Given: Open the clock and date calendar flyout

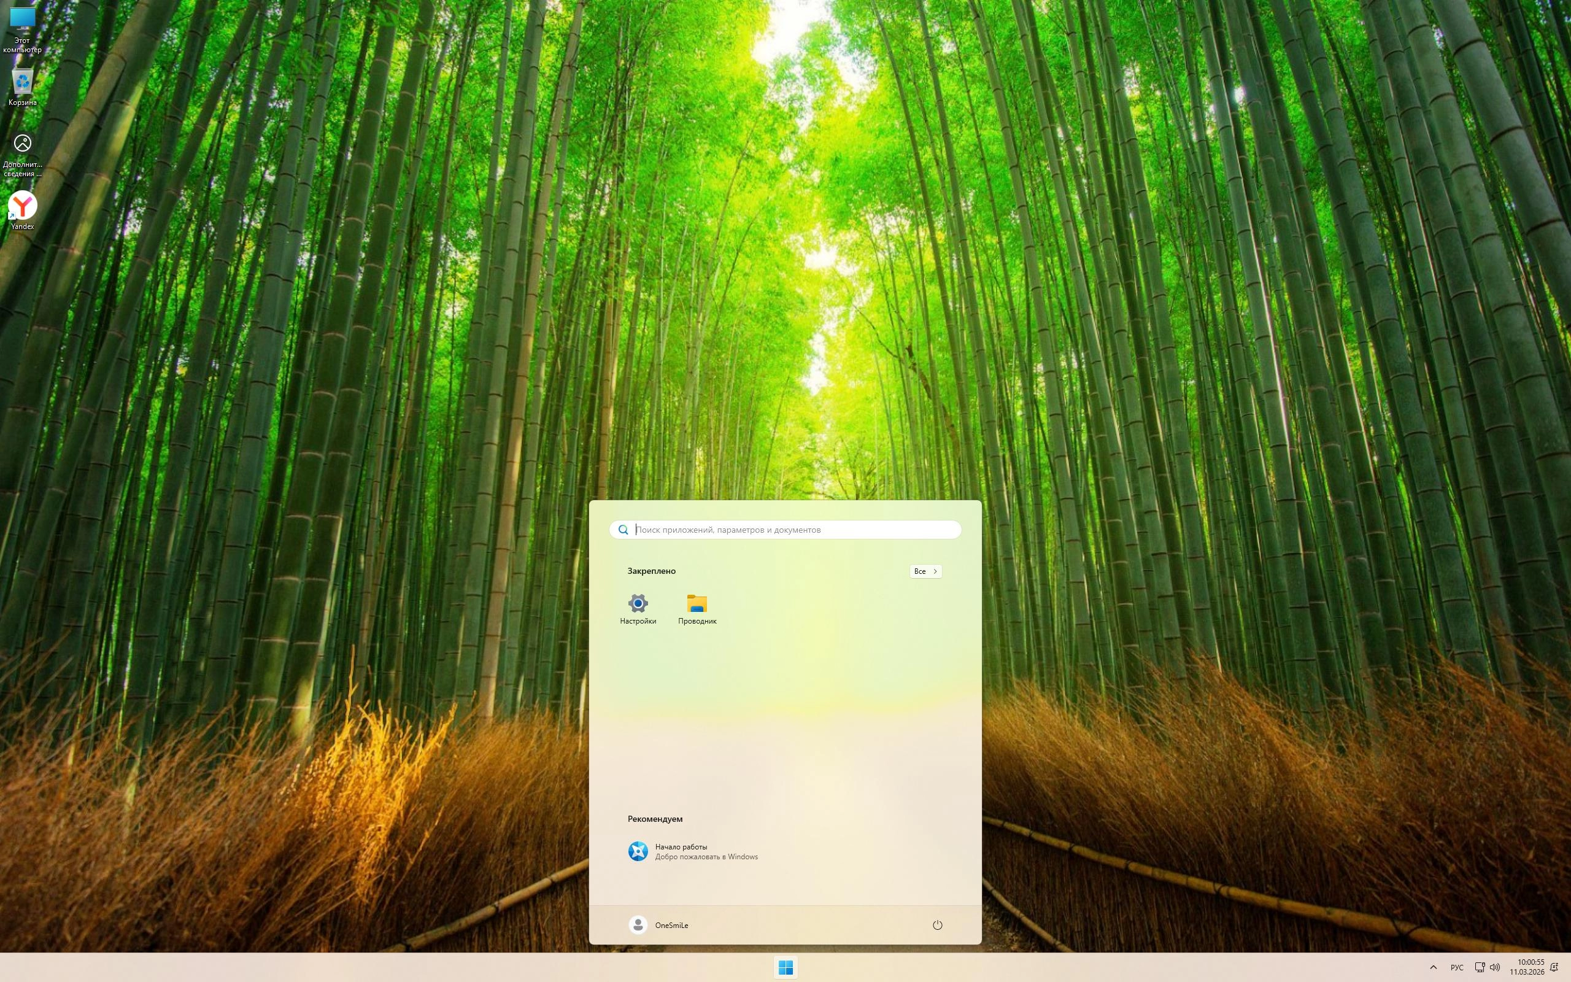Looking at the screenshot, I should (1527, 967).
